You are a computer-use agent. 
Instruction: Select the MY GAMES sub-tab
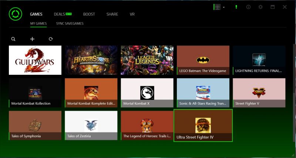(x=38, y=24)
